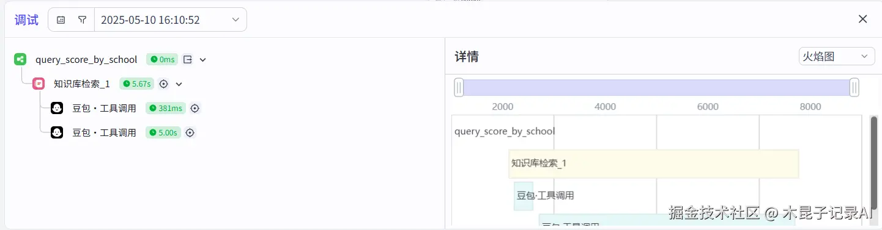Click the pink 知识库检索_1 node icon

pos(39,84)
